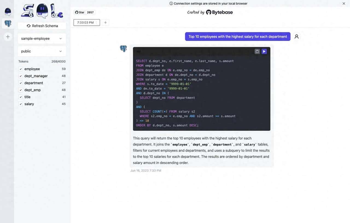Select the PostgreSQL connection icon in the left rail
This screenshot has height=223, width=350.
click(8, 24)
